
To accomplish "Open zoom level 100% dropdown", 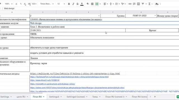I will tap(9, 4).
